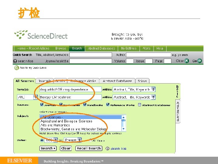Open My Settings navigation item
Screen dimensions: 218x164
coord(129,48)
